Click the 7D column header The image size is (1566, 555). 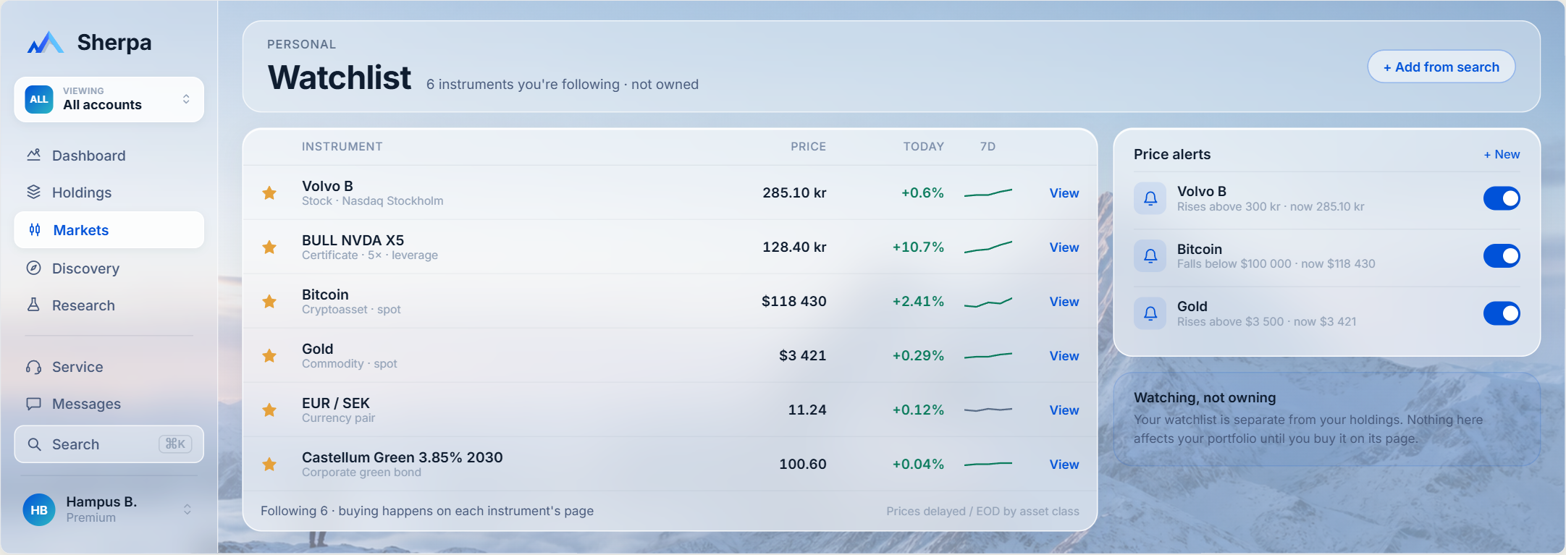pos(988,146)
